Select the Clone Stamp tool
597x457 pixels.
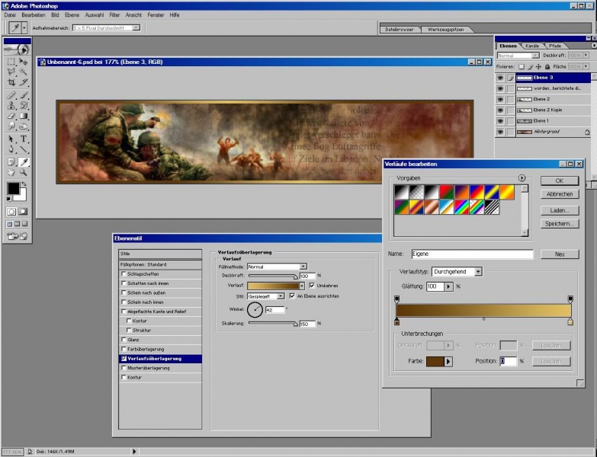11,106
